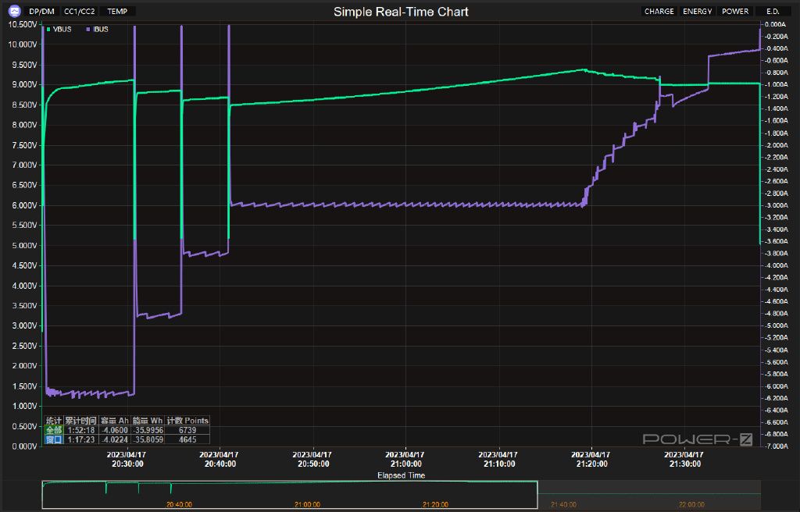This screenshot has width=800, height=512.
Task: Click the round app logo icon
Action: (13, 12)
